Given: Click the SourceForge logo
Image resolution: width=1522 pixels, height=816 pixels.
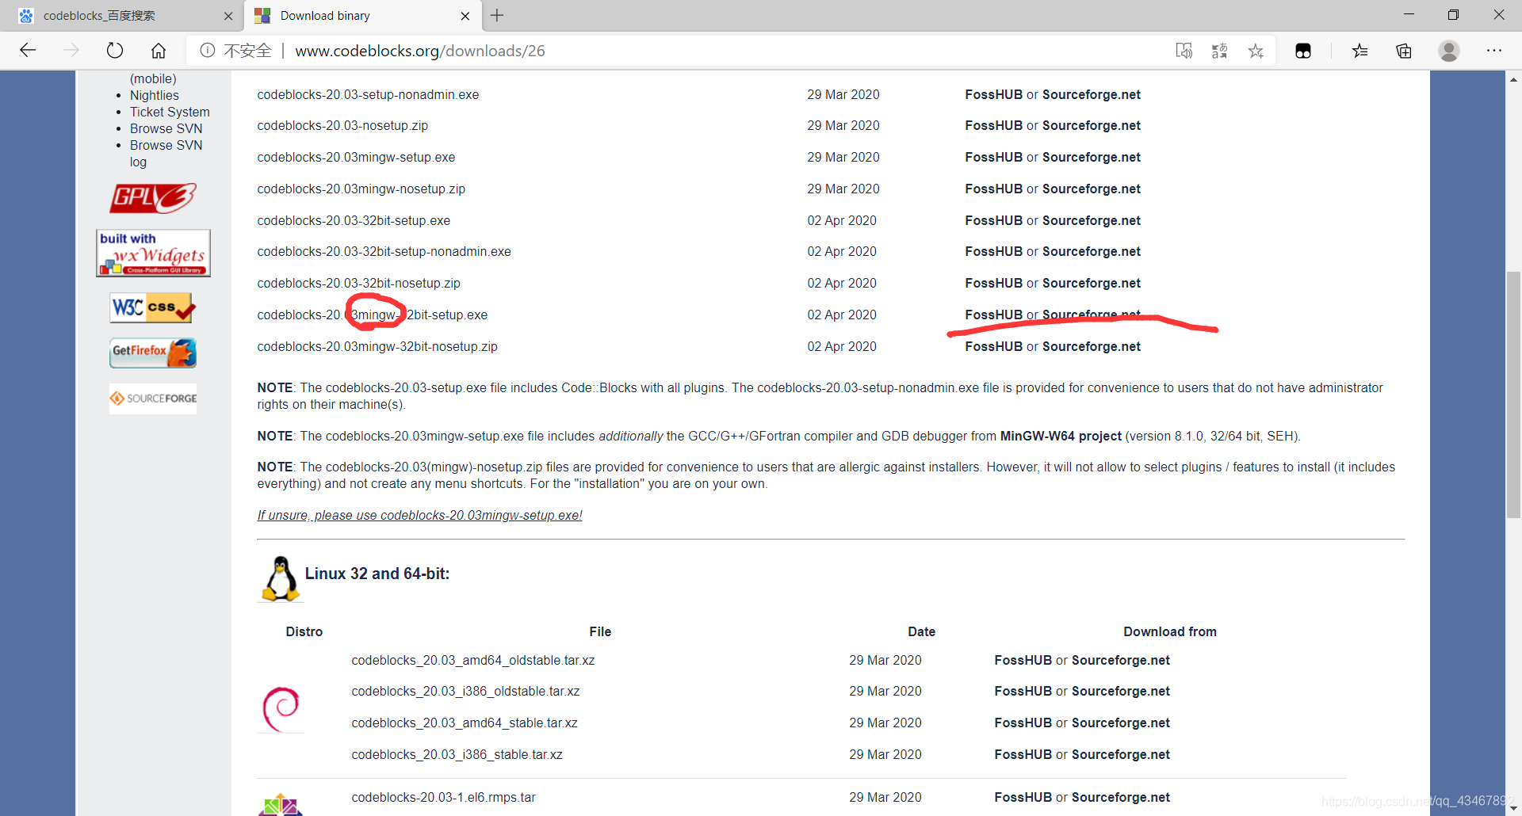Looking at the screenshot, I should [x=153, y=398].
